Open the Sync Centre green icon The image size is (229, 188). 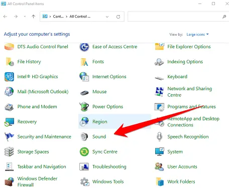84,151
